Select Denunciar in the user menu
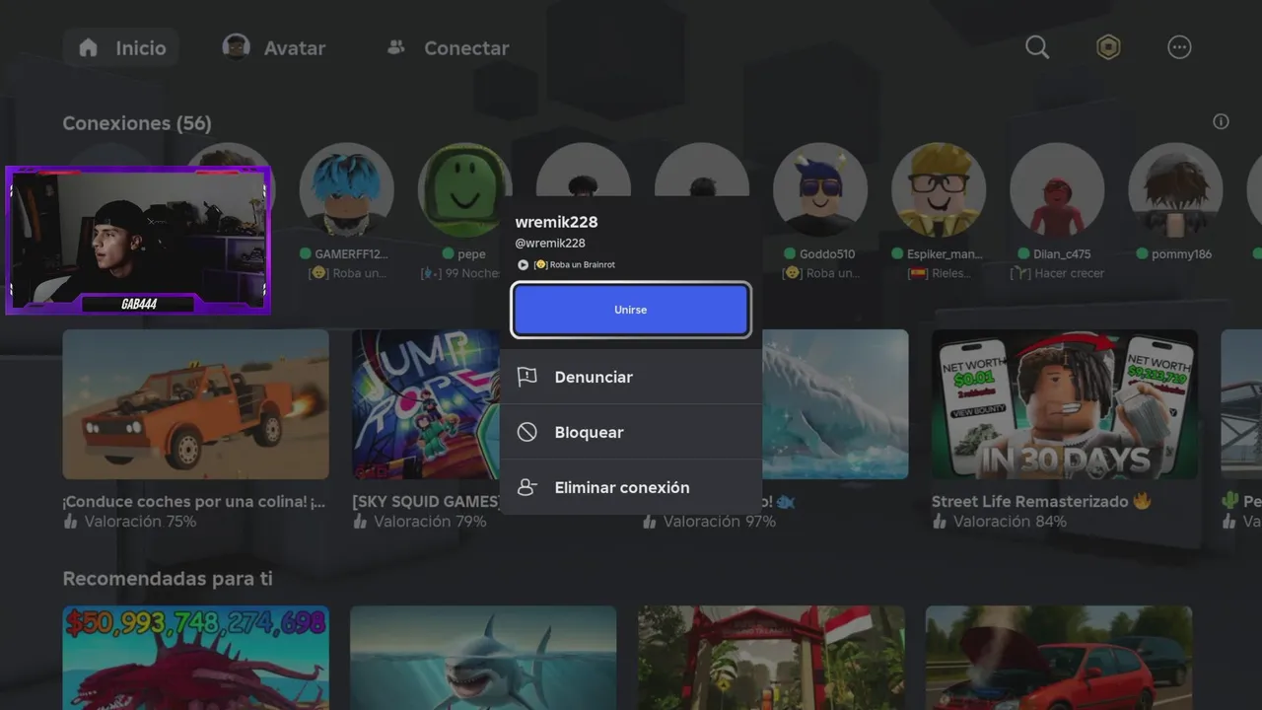1262x710 pixels. [x=631, y=377]
